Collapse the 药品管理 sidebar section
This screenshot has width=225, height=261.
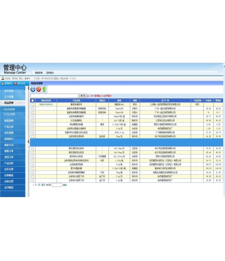12,103
